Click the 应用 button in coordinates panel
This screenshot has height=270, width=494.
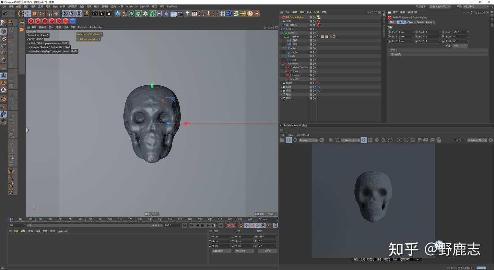point(267,251)
